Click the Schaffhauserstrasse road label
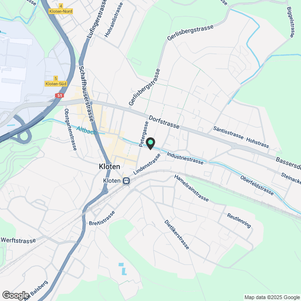Image resolution: width=301 pixels, height=301 pixels. [x=87, y=94]
